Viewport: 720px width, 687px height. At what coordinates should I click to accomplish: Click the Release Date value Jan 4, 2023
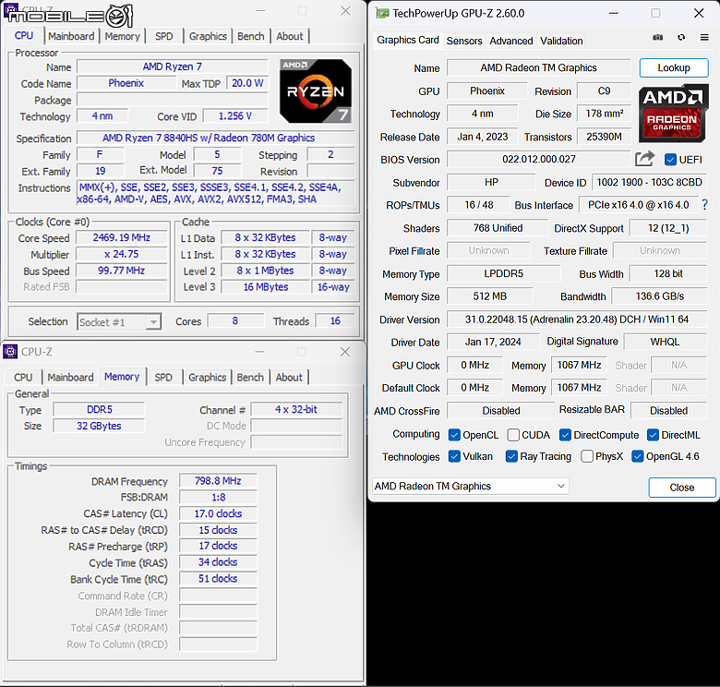pyautogui.click(x=483, y=137)
